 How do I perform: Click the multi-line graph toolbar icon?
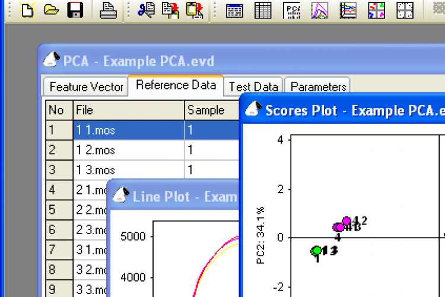coord(348,10)
